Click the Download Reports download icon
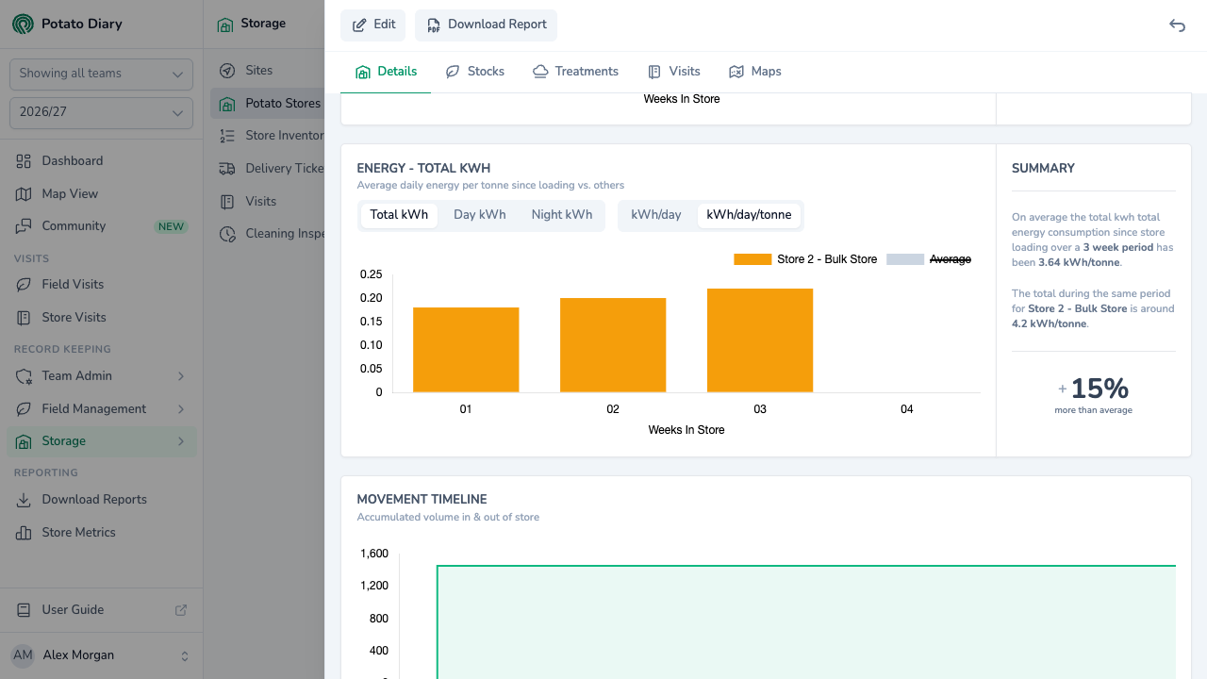This screenshot has height=679, width=1207. pyautogui.click(x=24, y=500)
